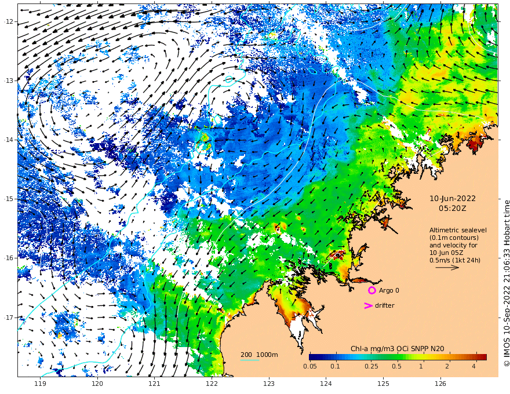This screenshot has height=394, width=510.
Task: Click the 'and velocity for' text
Action: pyautogui.click(x=453, y=245)
